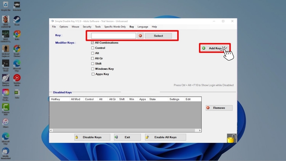Viewport: 286px width, 161px height.
Task: Open the Help menu
Action: point(154,26)
